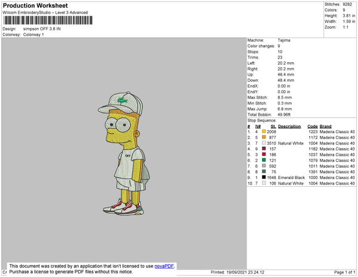
Task: Click the Stitches value '9282'
Action: coord(347,4)
